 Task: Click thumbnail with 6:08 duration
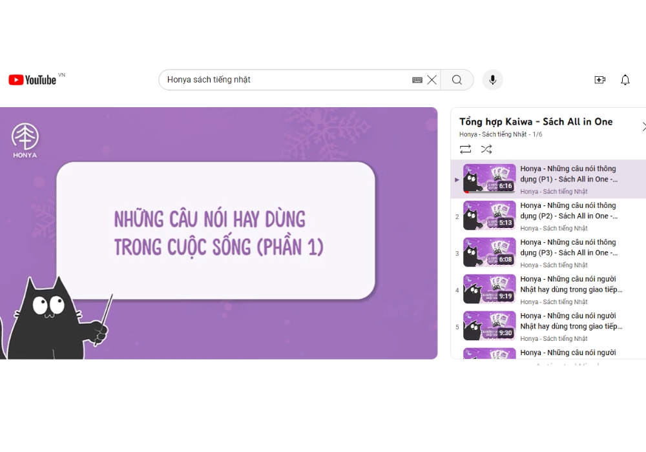click(x=490, y=252)
